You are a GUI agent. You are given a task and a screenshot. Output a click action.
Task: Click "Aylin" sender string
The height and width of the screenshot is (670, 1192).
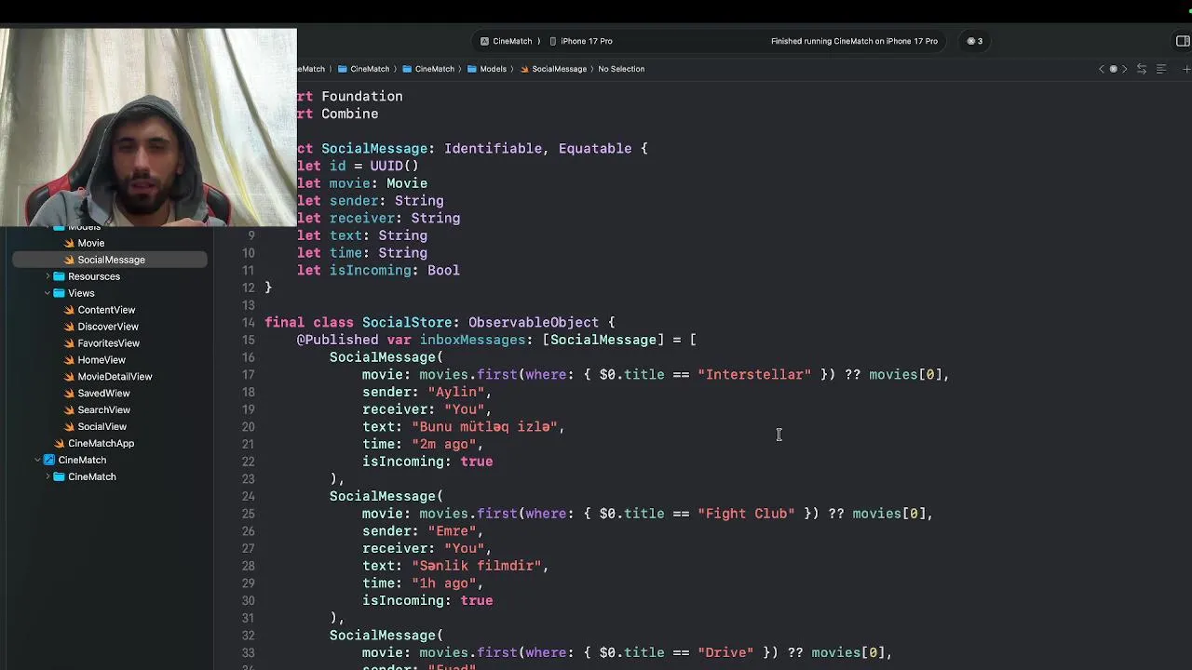(455, 392)
